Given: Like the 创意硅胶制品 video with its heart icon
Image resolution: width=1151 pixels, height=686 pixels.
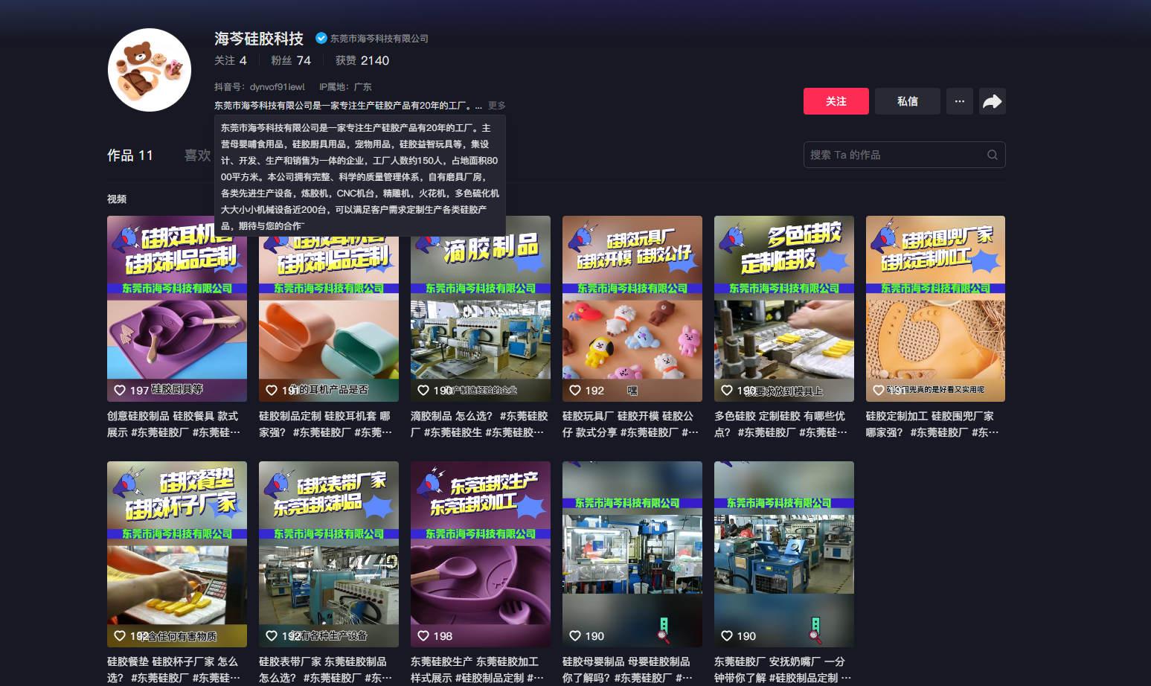Looking at the screenshot, I should (119, 389).
